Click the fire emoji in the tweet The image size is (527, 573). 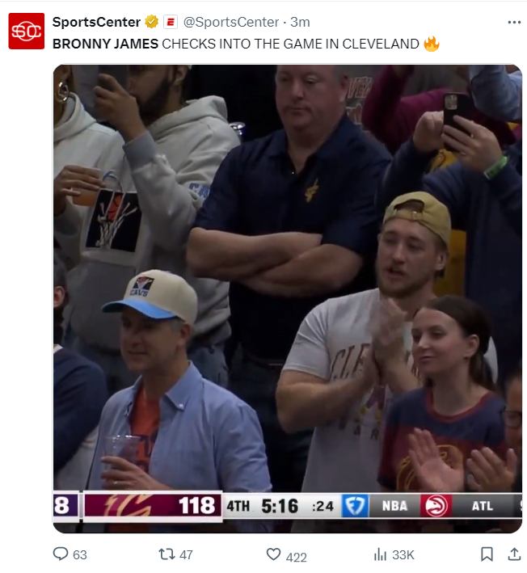[x=432, y=44]
